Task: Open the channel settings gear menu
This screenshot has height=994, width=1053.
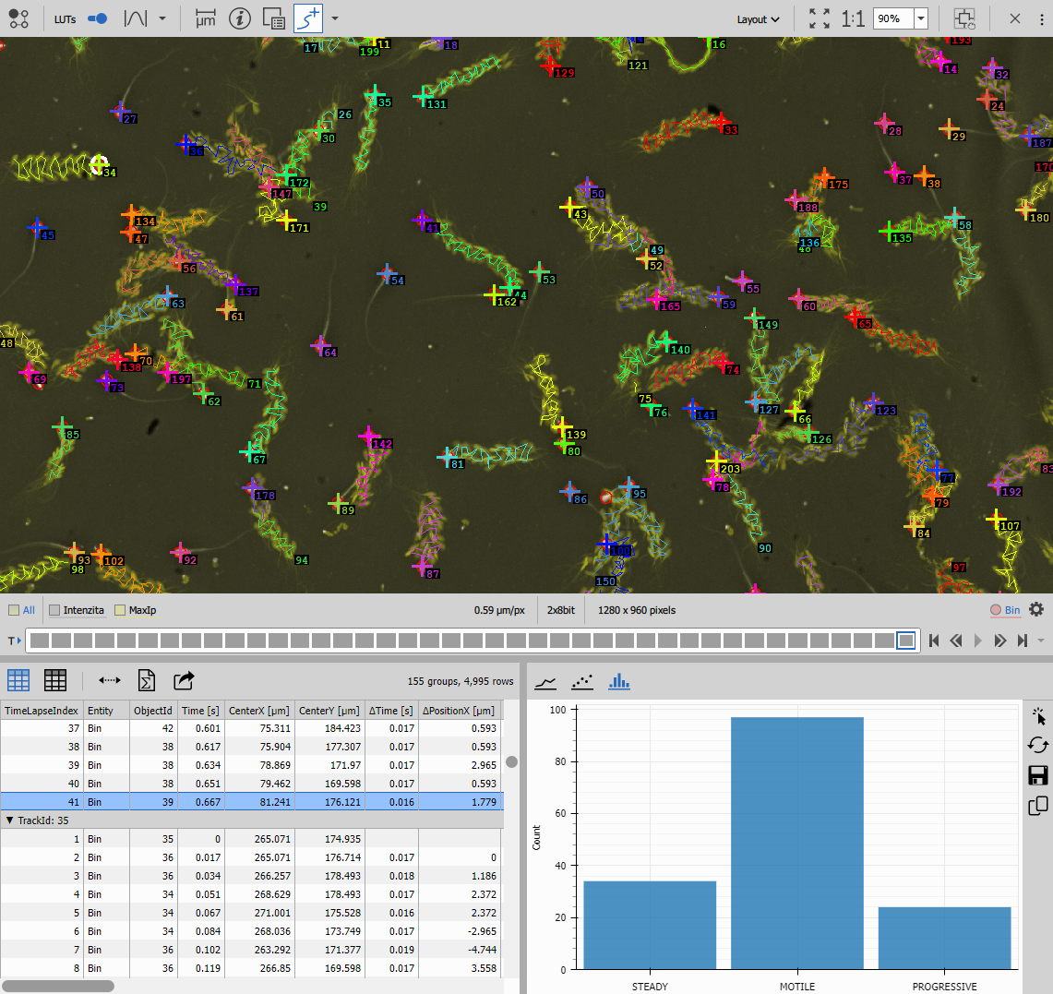Action: pyautogui.click(x=1036, y=610)
